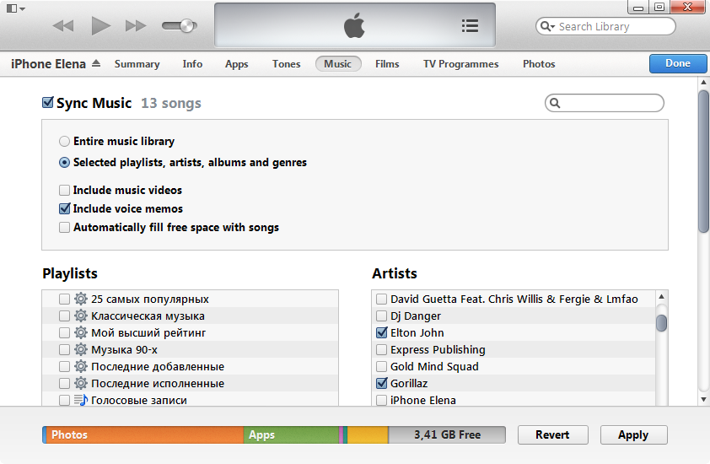This screenshot has height=464, width=710.
Task: Check the Классическая музыка playlist
Action: coord(64,316)
